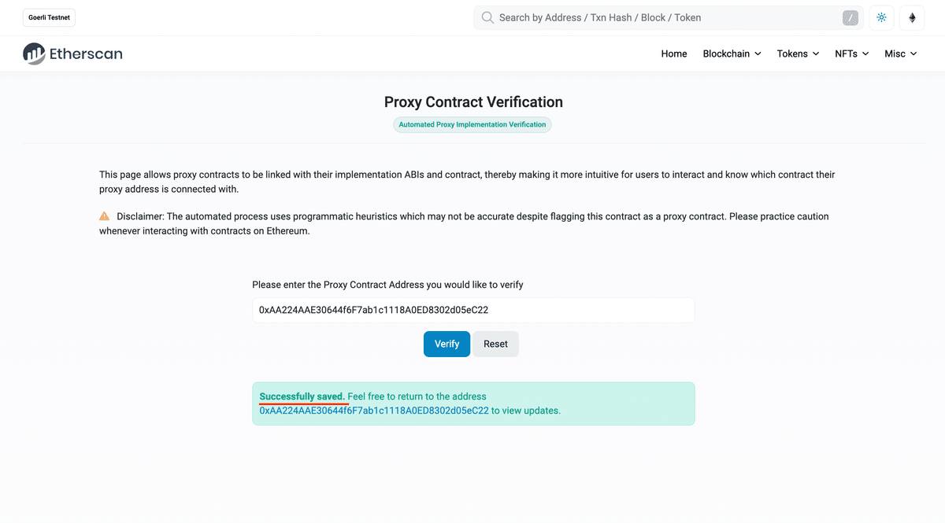Click the Proxy Contract Address input field
The image size is (945, 523).
tap(473, 310)
